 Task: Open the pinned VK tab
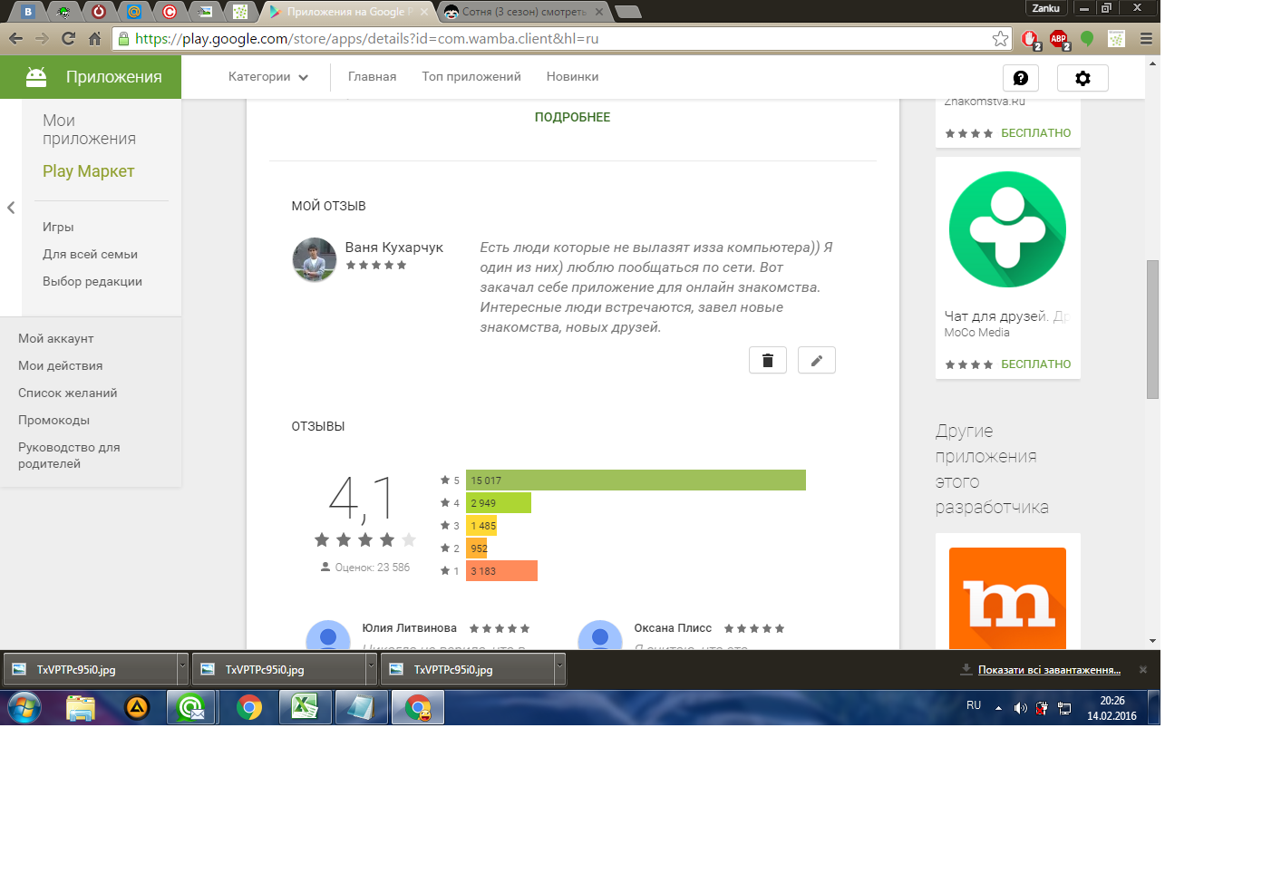pyautogui.click(x=28, y=12)
